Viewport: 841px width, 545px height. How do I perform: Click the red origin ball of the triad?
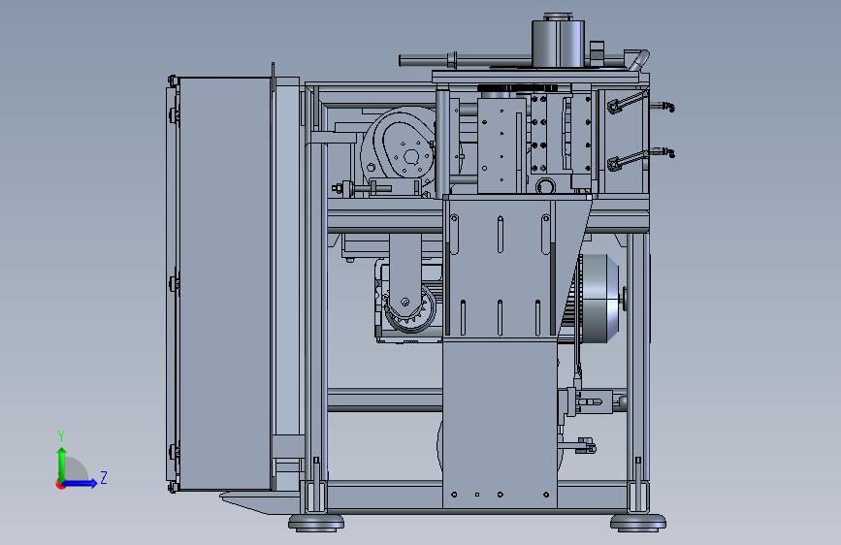[x=60, y=484]
